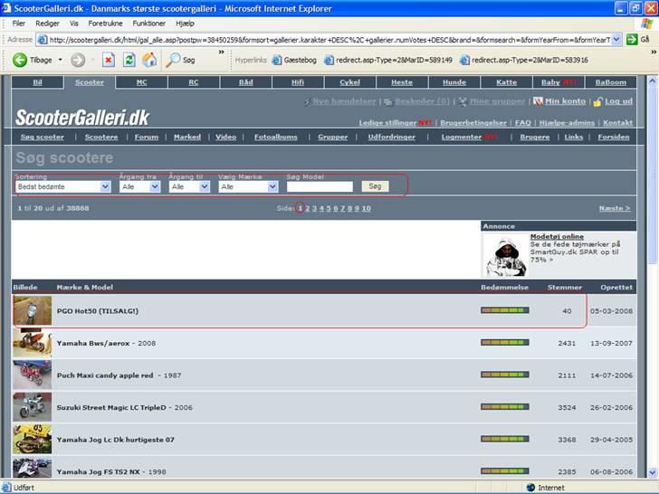The image size is (659, 494).
Task: Open Yamaha Bws/aerox thumbnail image
Action: tap(33, 343)
